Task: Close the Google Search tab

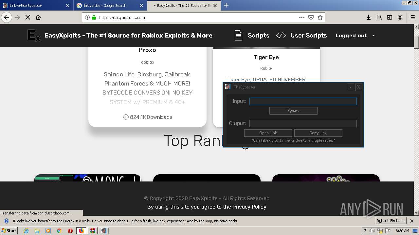Action: click(x=141, y=6)
